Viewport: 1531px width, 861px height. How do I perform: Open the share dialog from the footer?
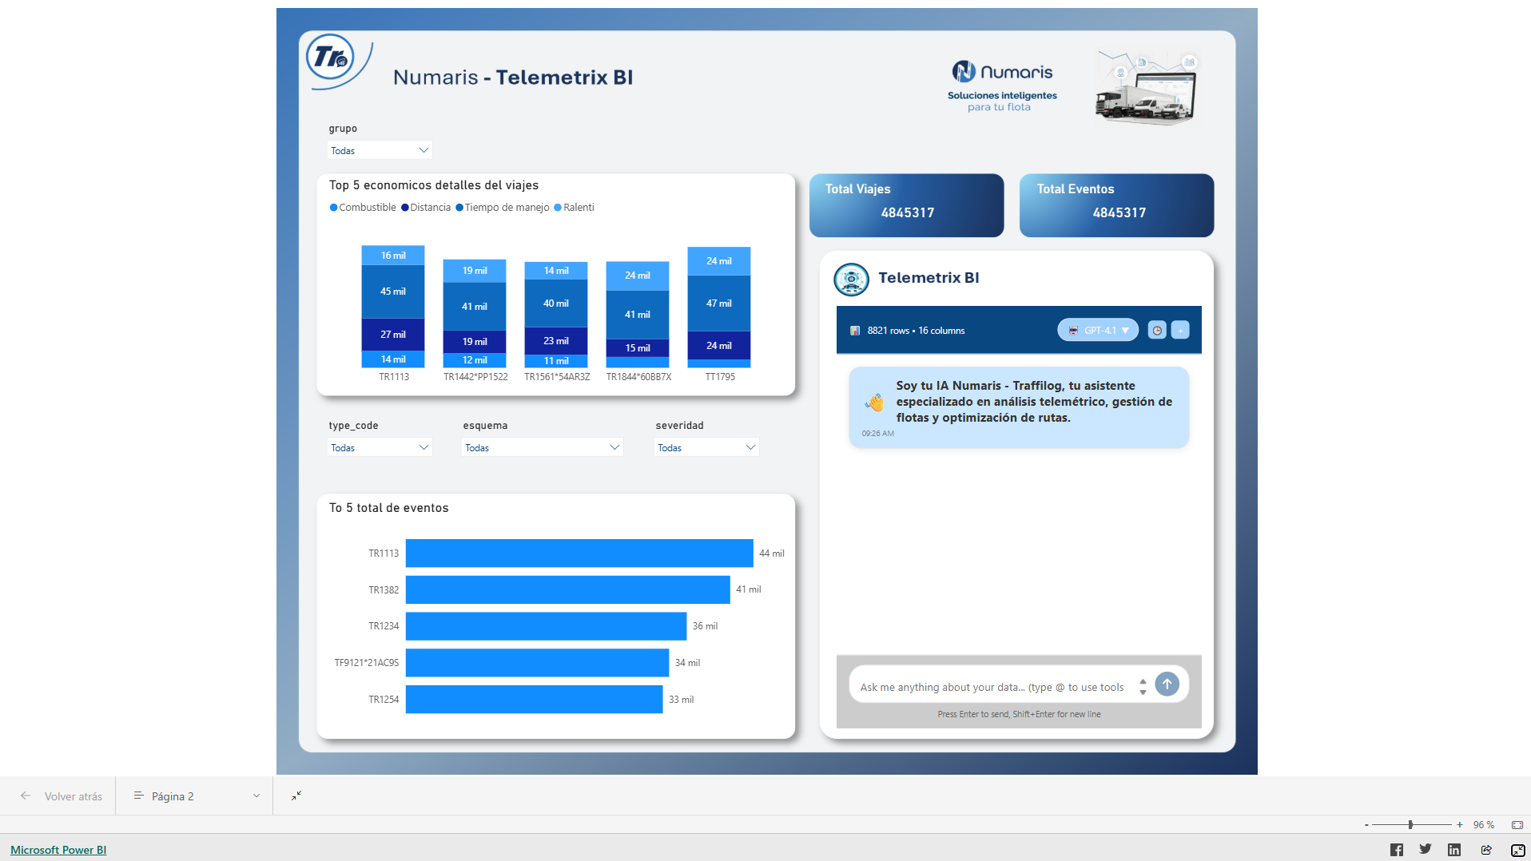(x=1486, y=850)
